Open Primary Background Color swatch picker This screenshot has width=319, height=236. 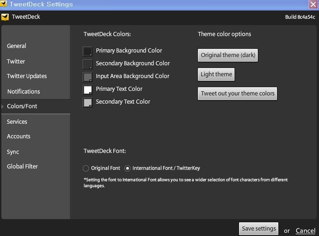coord(87,51)
